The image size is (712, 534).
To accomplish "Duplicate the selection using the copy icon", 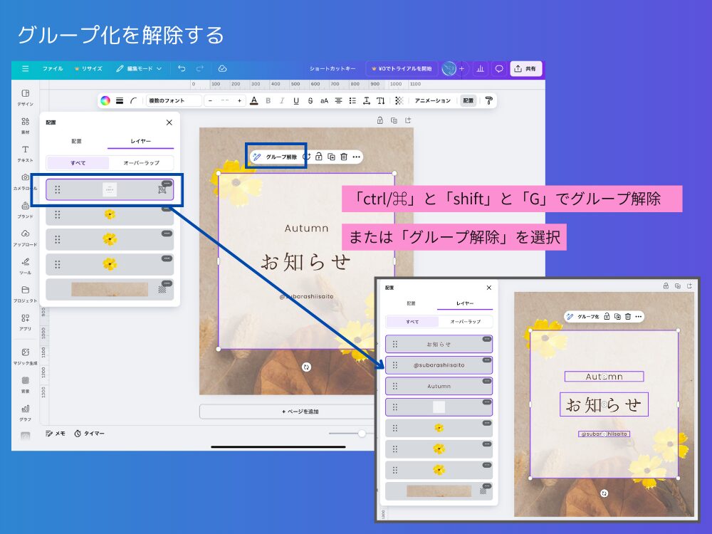I will coord(331,156).
